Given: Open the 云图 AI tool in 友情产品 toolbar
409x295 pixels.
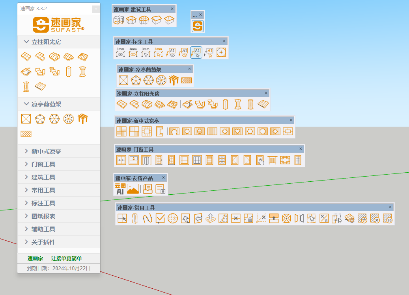Looking at the screenshot, I should [x=120, y=189].
